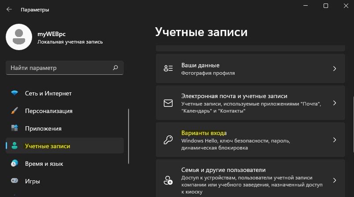Click the main page scrollbar
354x197 pixels.
click(x=353, y=124)
